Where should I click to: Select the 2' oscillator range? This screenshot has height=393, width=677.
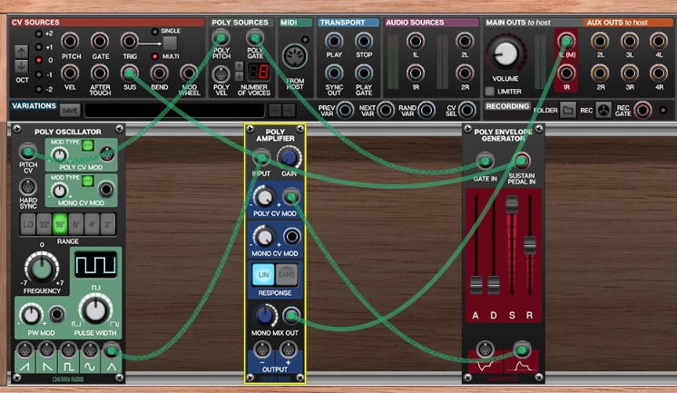pos(108,224)
